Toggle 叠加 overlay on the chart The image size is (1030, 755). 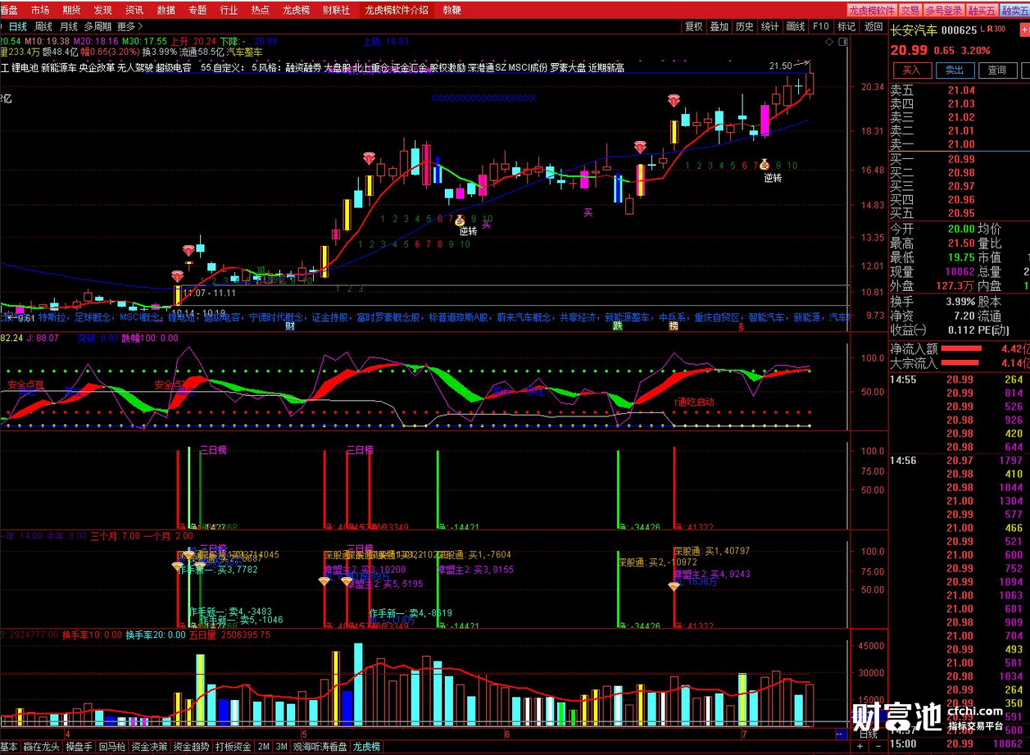pos(719,26)
